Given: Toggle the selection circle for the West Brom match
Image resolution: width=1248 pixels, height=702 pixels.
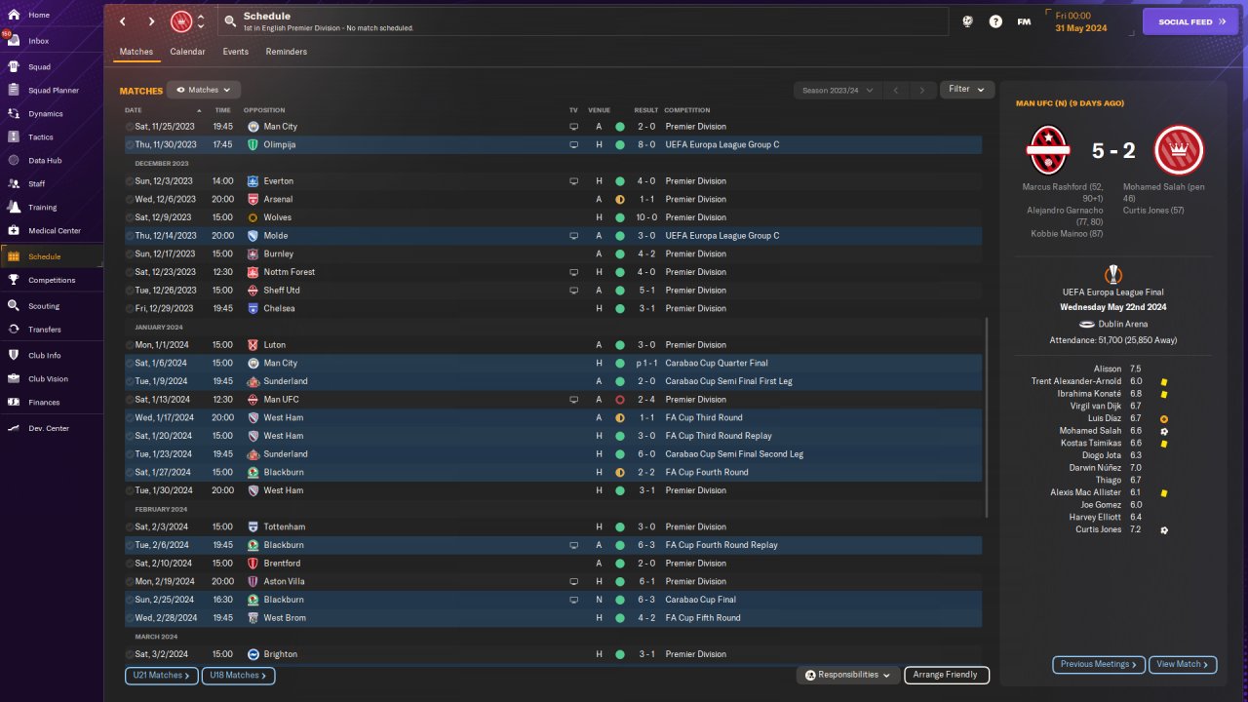Looking at the screenshot, I should coord(130,618).
